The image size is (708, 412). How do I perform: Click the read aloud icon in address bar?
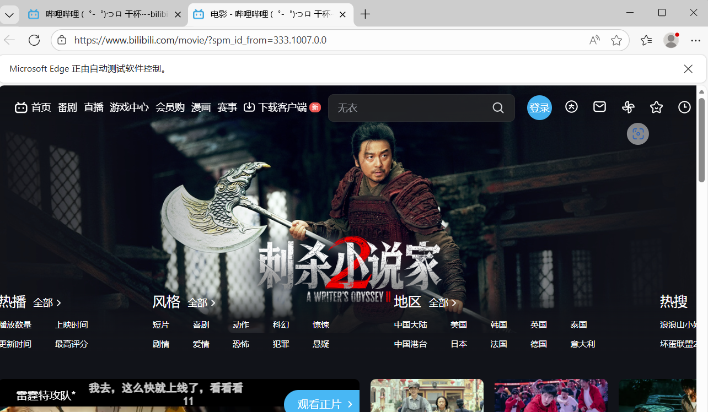pyautogui.click(x=594, y=40)
